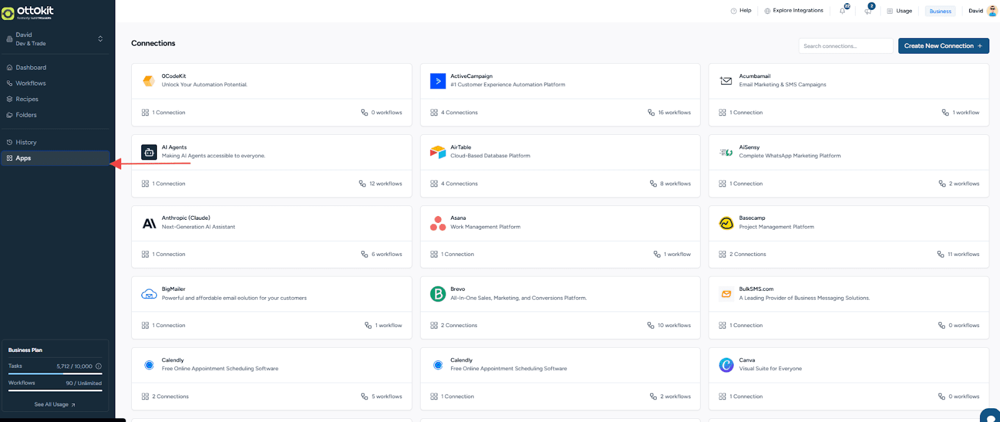This screenshot has width=1000, height=422.
Task: Click AirTable's 8 workflows
Action: pyautogui.click(x=671, y=184)
